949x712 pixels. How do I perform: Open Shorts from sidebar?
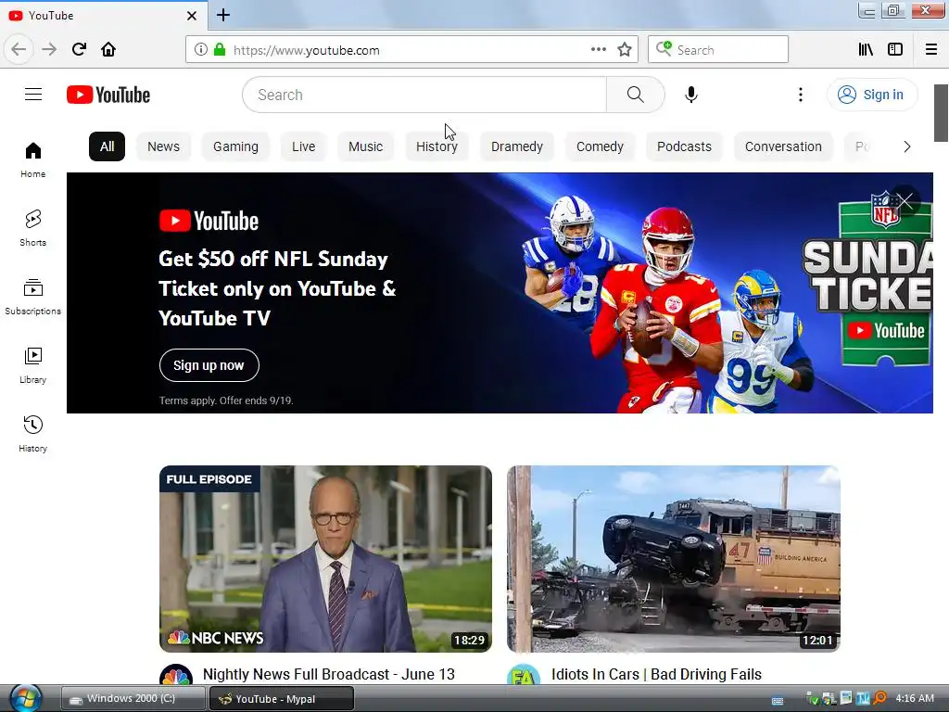(x=33, y=228)
